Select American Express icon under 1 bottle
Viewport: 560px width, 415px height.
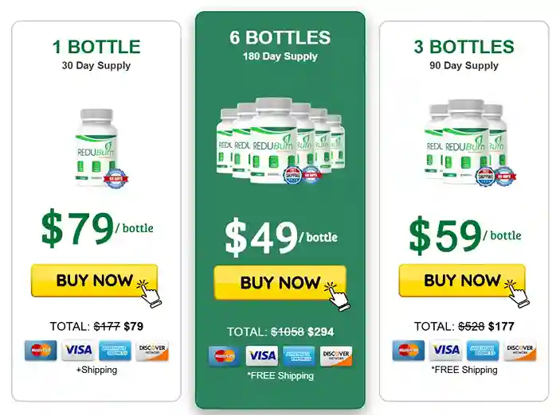115,351
